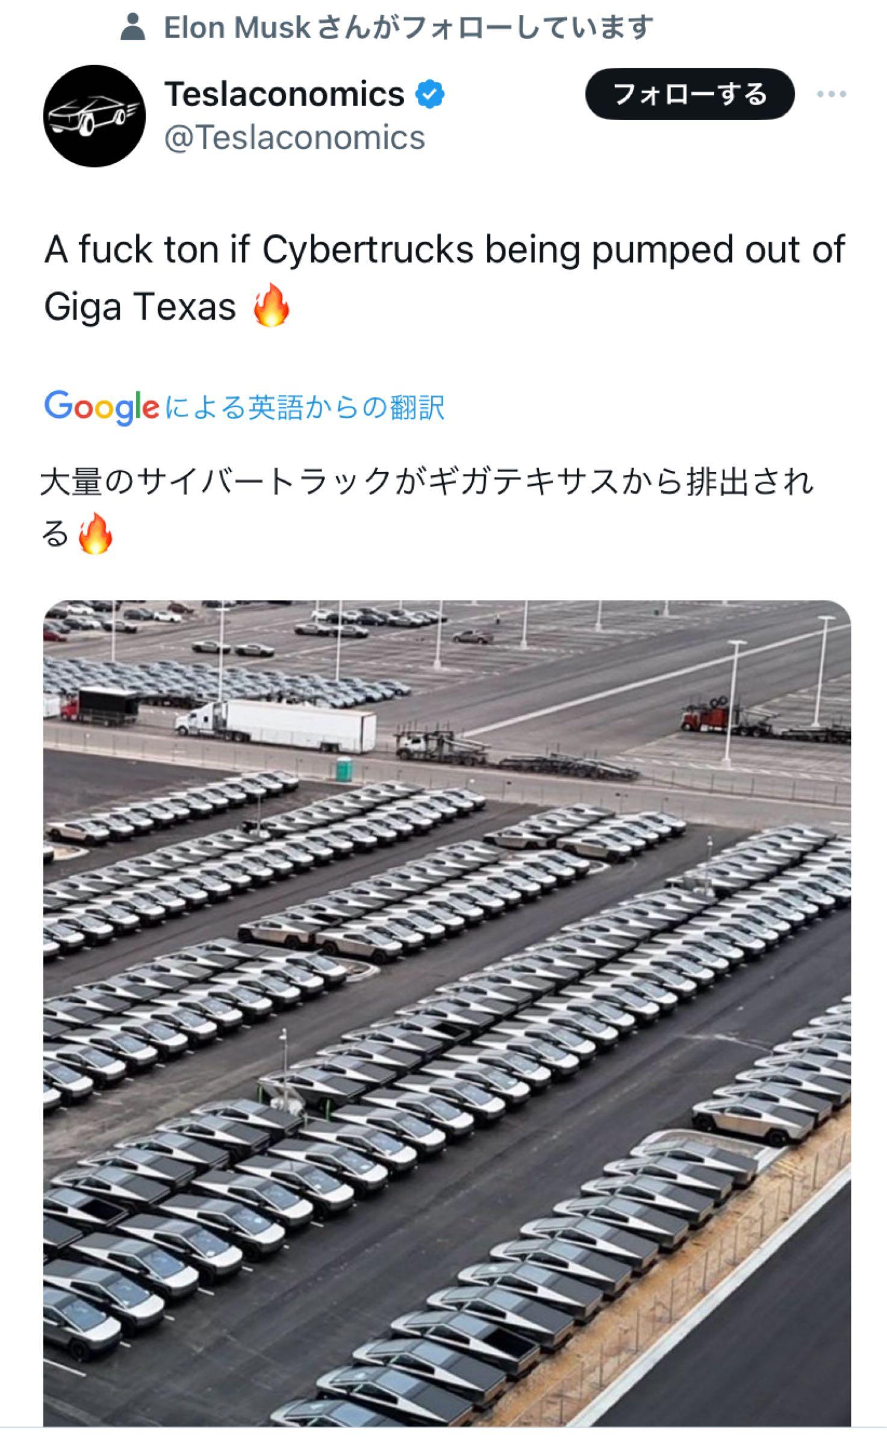Screen dimensions: 887x1445
Task: Click the English tweet text about Cybertrucks
Action: (x=444, y=278)
